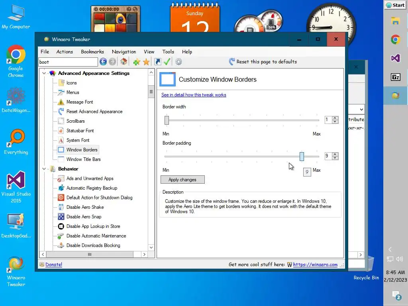The width and height of the screenshot is (408, 306).
Task: Click tree horizontal scrollbar right arrow
Action: tap(144, 255)
